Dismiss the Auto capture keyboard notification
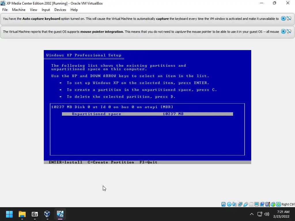Viewport: 295px width, 221px height. coord(283,18)
